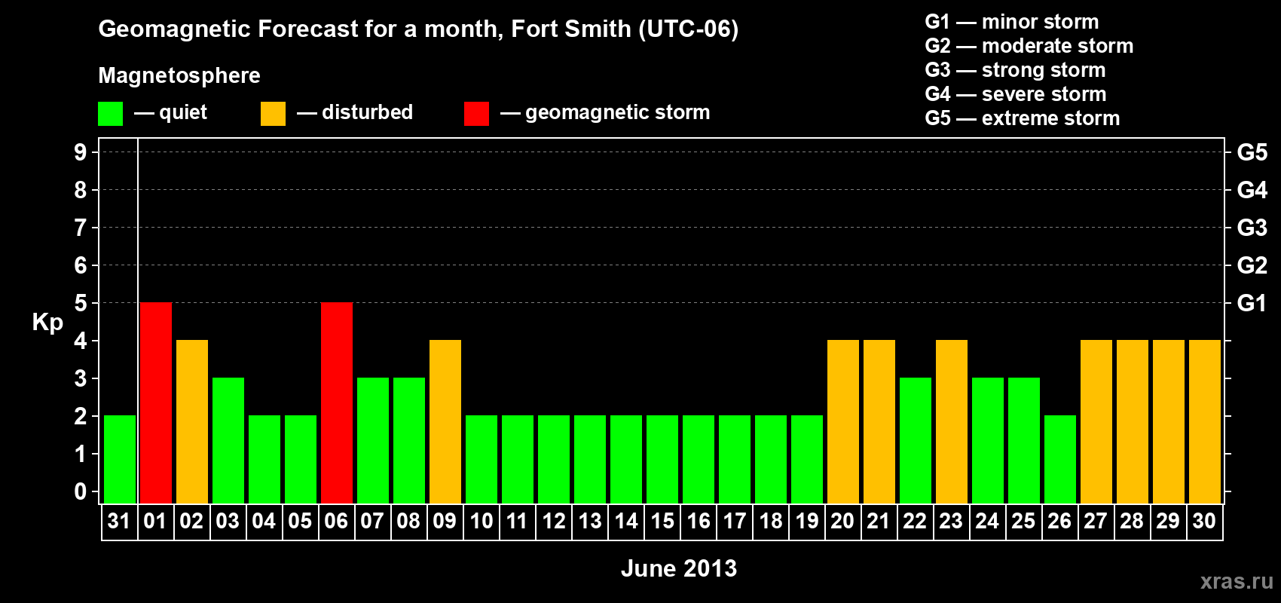
Task: Click the Kp value 9 axis label
Action: click(x=81, y=152)
